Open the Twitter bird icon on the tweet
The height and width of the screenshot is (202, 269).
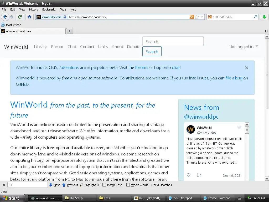click(x=239, y=127)
